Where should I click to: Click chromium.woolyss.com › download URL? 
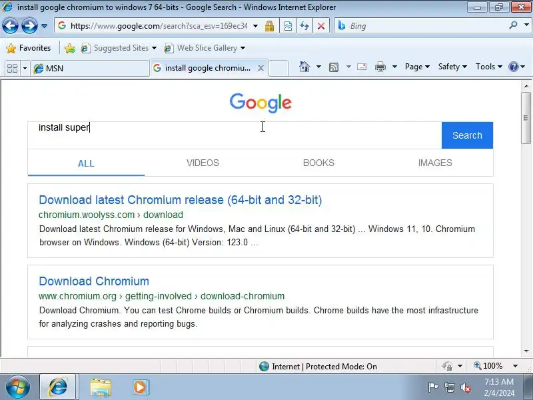coord(111,215)
